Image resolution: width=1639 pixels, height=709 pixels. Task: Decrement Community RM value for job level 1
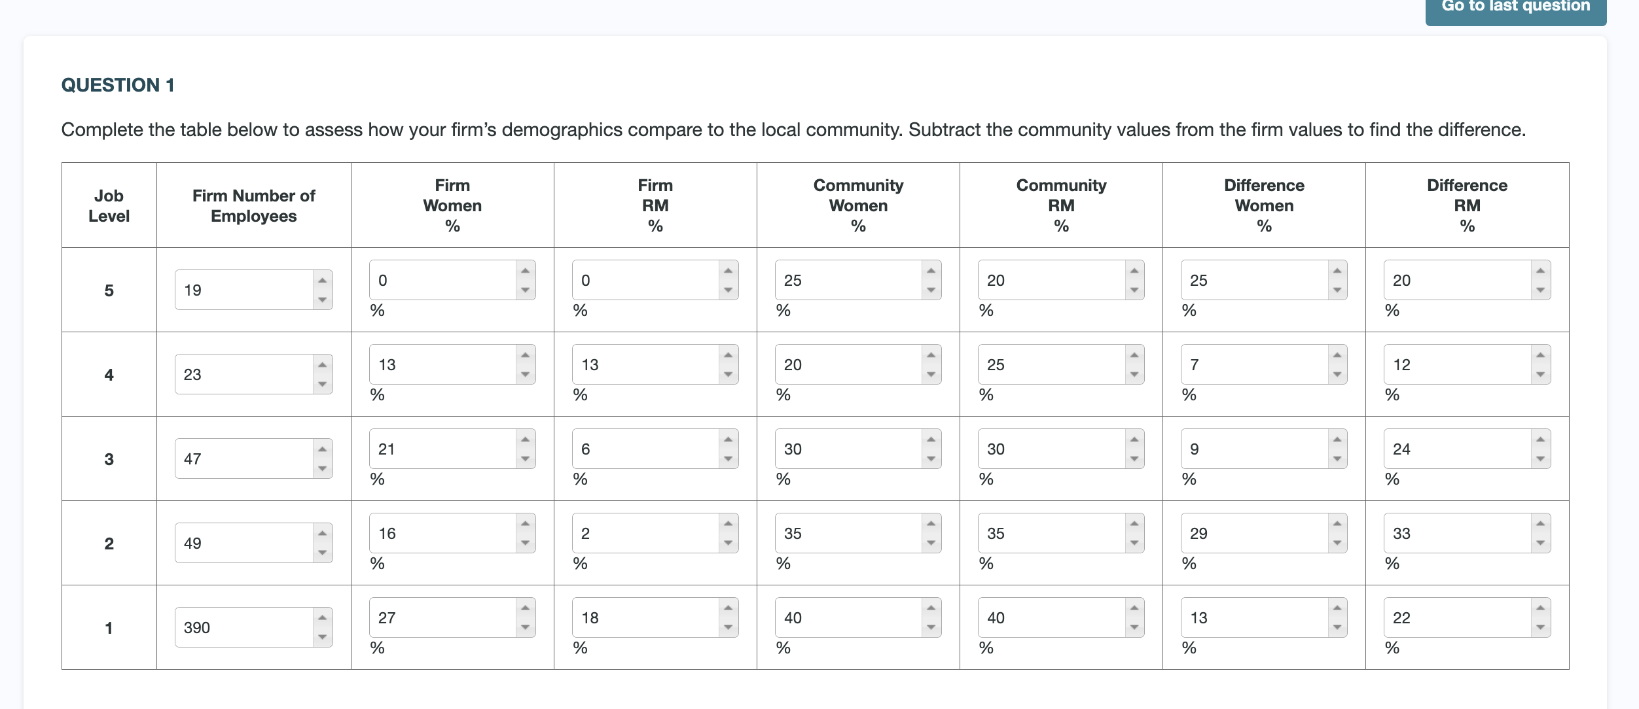point(1133,627)
